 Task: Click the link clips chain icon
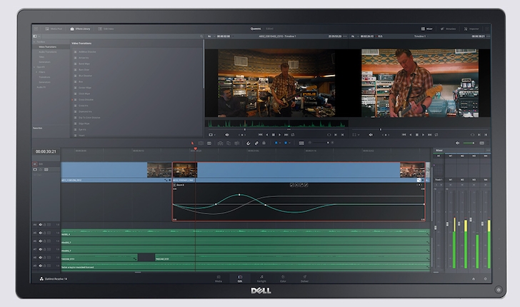[x=256, y=143]
